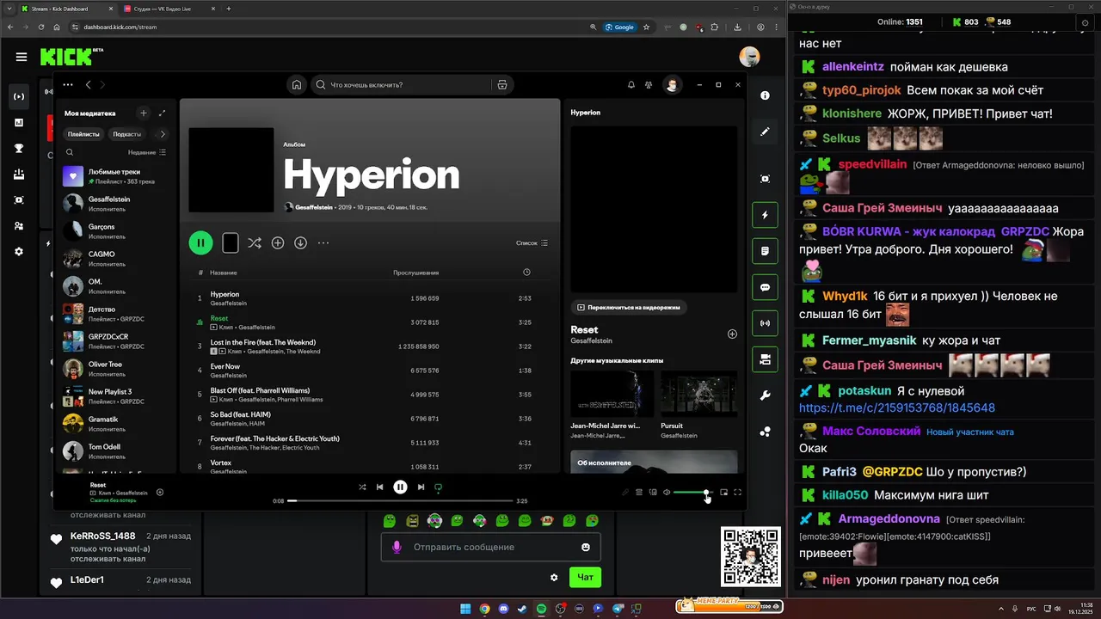Skip to next track in player bar
Screen dimensions: 1101x619
tap(421, 487)
